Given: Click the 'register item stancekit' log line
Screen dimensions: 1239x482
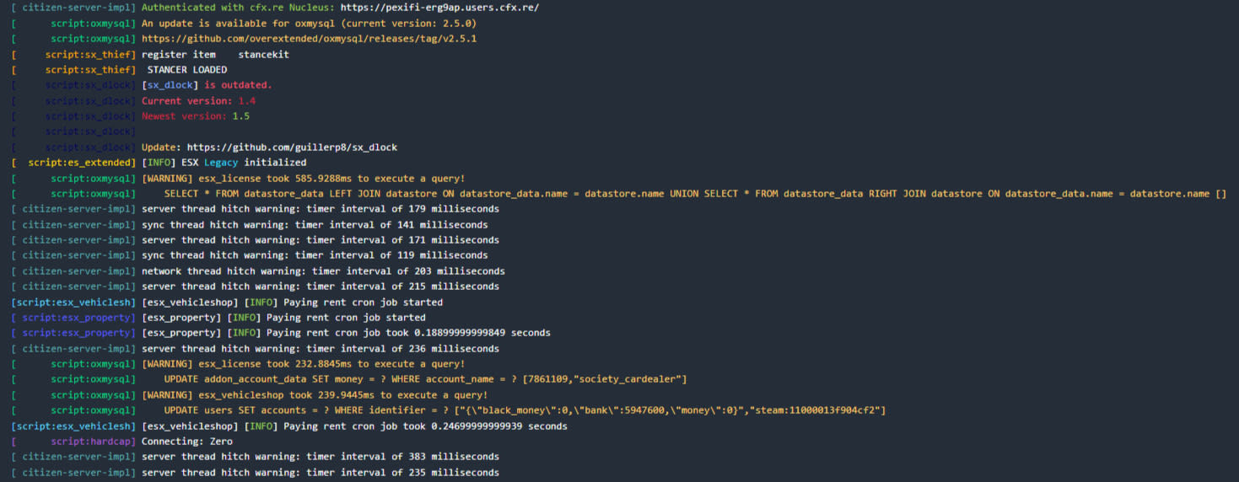Looking at the screenshot, I should click(215, 54).
